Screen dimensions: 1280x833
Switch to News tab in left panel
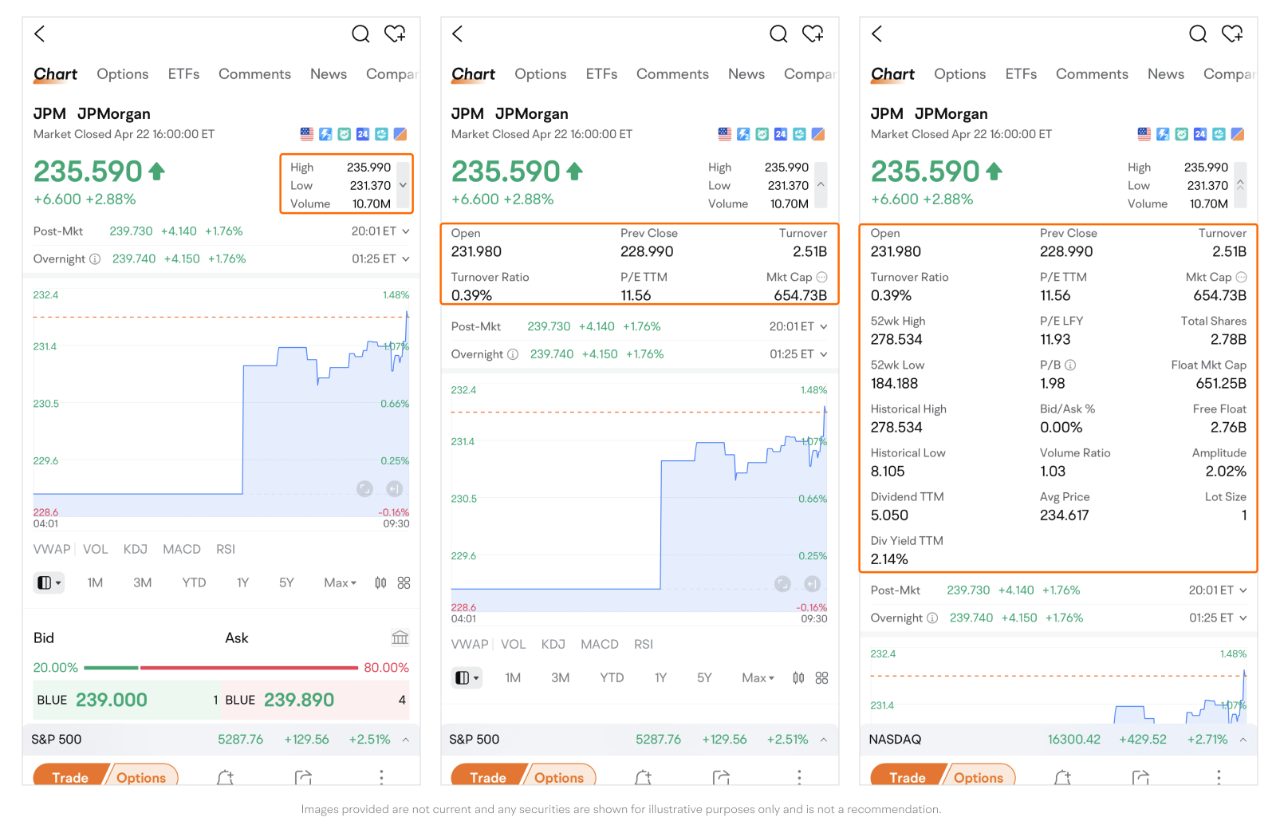328,74
